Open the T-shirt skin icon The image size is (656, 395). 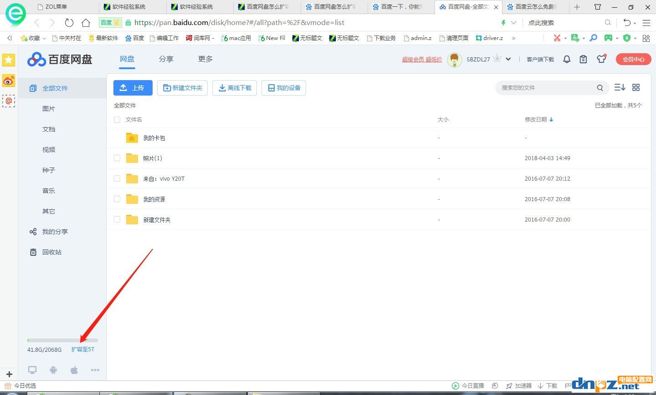point(601,59)
